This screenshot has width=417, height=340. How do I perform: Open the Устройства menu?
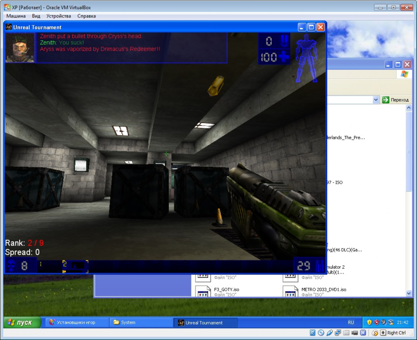pos(58,16)
